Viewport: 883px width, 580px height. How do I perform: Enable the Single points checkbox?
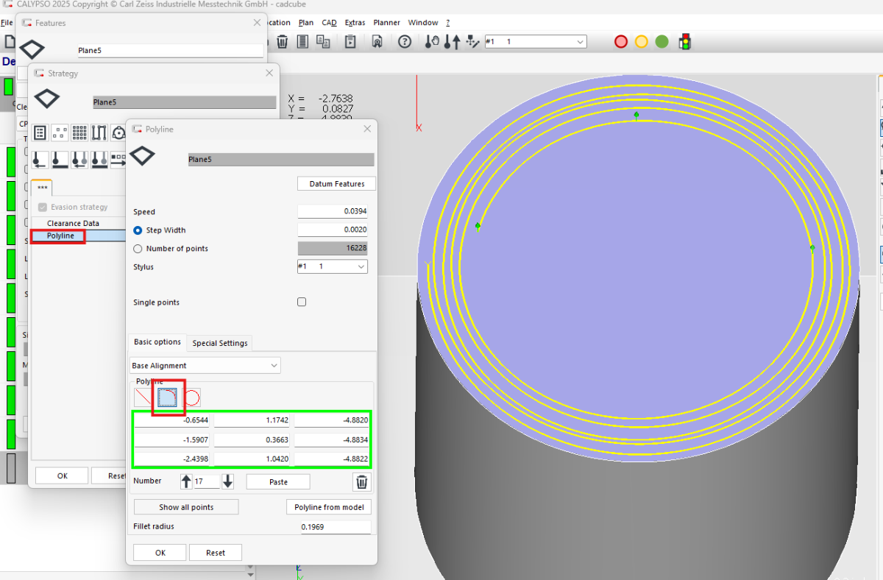click(301, 303)
